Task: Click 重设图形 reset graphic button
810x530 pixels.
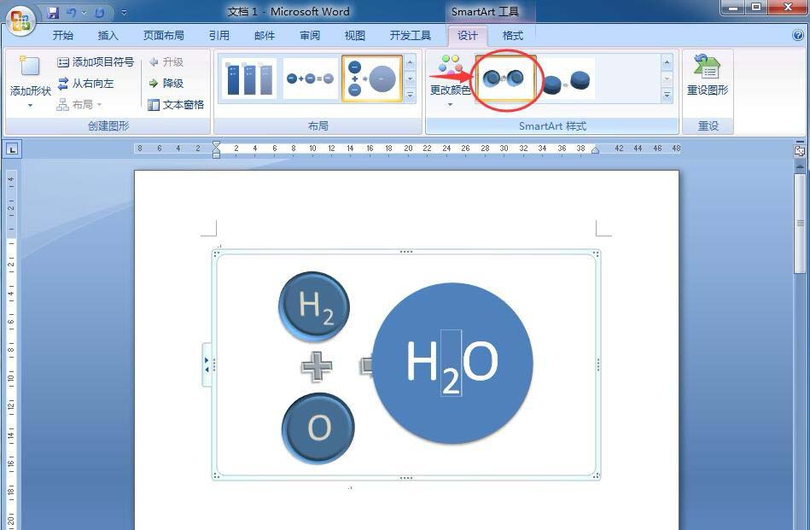Action: pyautogui.click(x=708, y=75)
